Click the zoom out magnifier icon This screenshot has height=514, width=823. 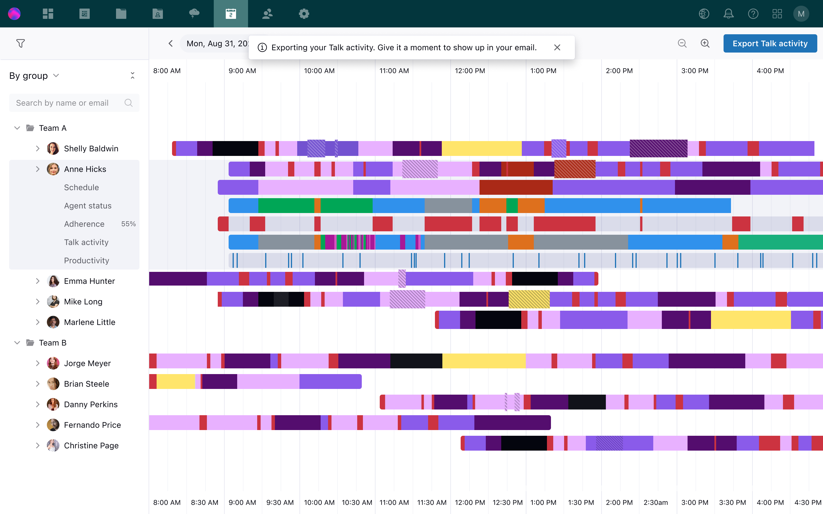click(x=683, y=43)
